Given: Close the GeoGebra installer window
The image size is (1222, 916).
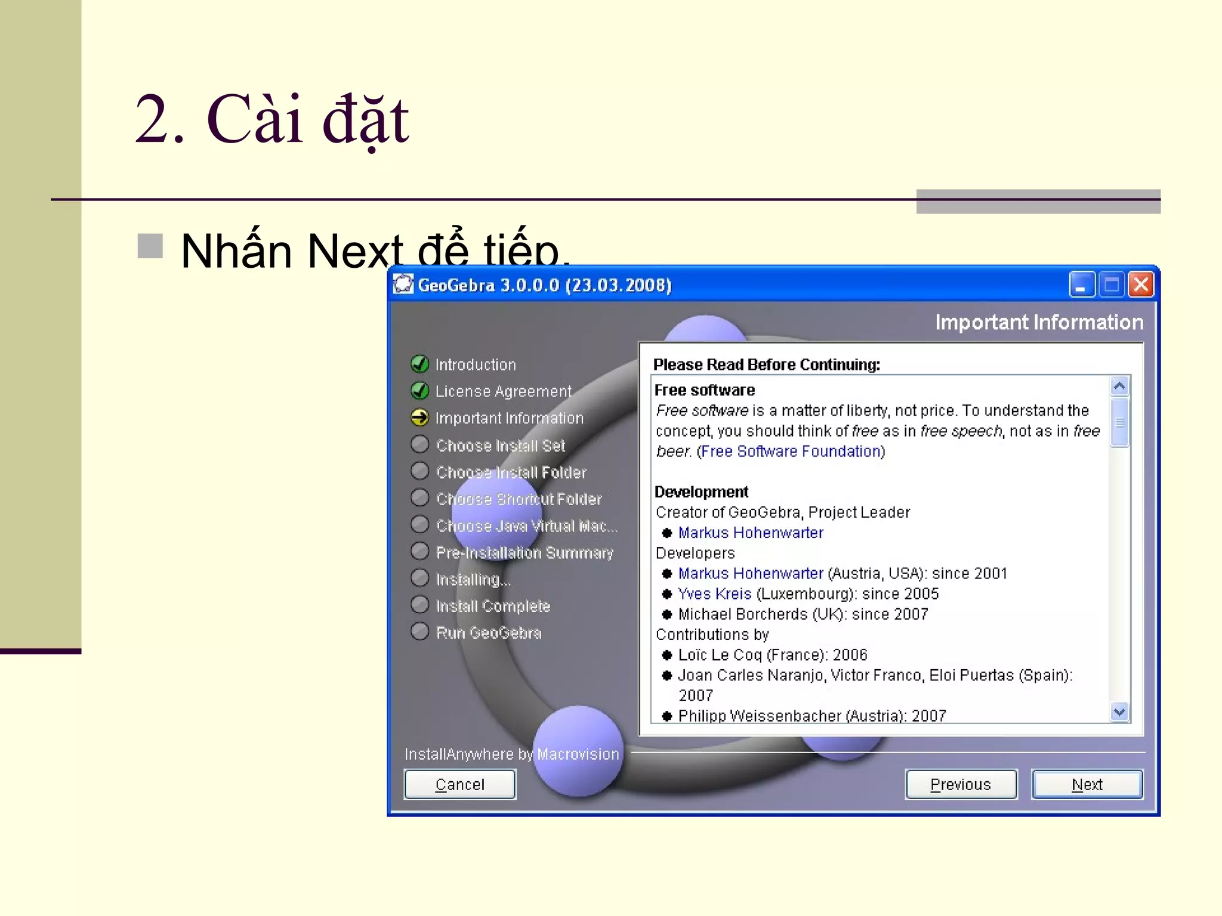Looking at the screenshot, I should tap(1141, 284).
